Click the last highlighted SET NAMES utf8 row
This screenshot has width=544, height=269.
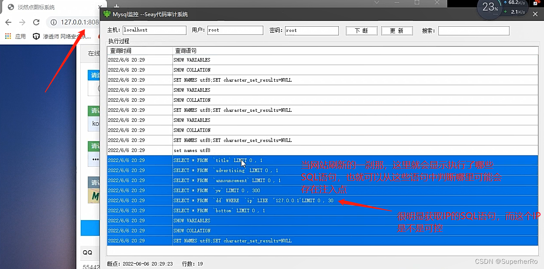323,241
